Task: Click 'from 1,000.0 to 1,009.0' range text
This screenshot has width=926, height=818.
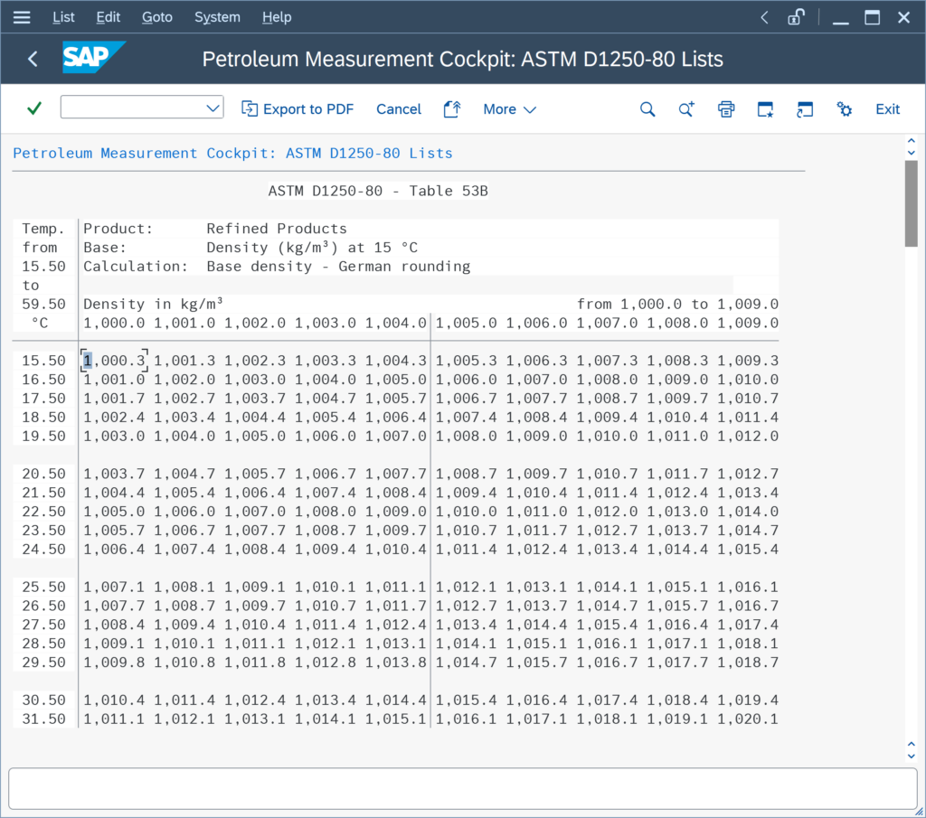Action: [x=677, y=304]
